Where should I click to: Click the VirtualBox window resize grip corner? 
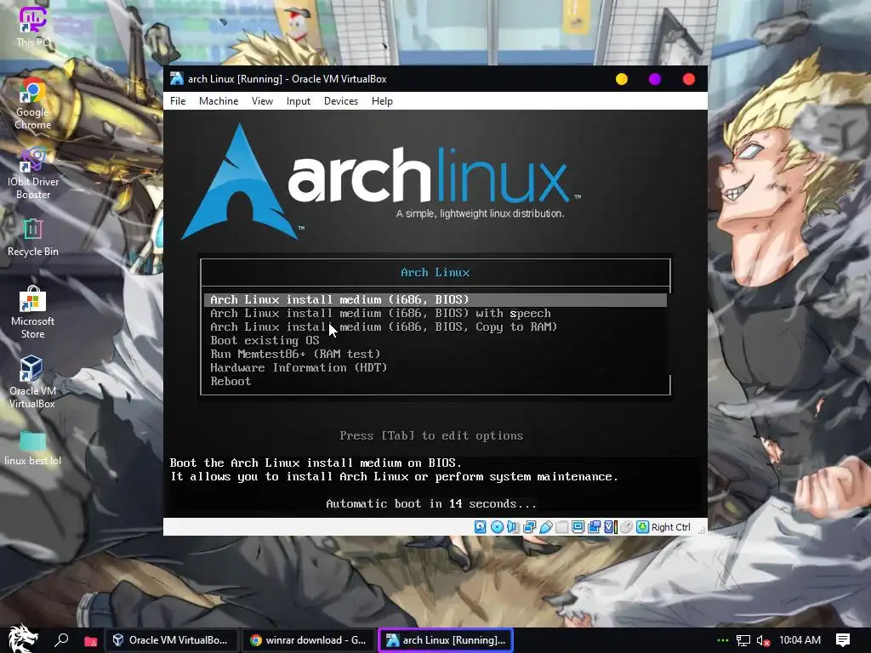click(x=702, y=531)
